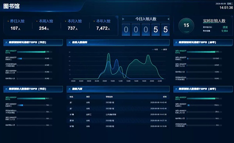Image resolution: width=234 pixels, height=143 pixels.
Task: Toggle the 昨日 series in chart legend
Action: point(164,49)
